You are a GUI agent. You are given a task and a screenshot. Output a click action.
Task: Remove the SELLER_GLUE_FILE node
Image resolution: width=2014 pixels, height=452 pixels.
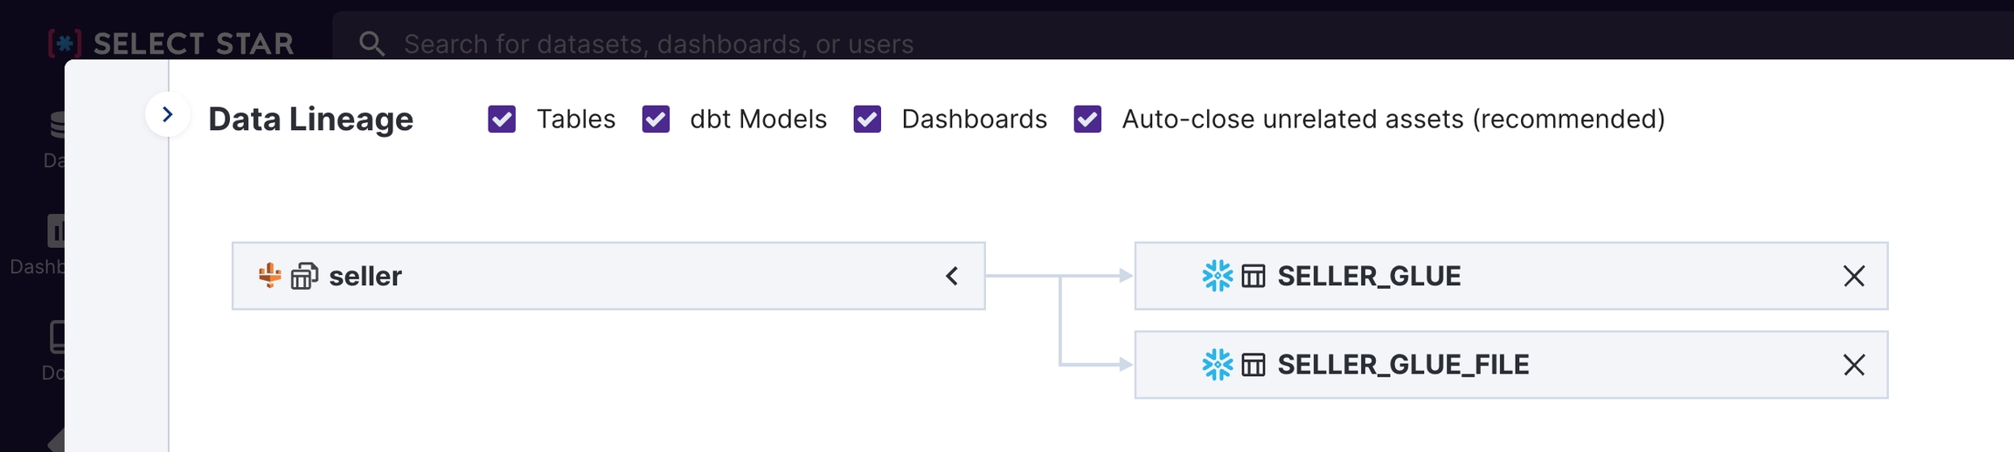tap(1853, 365)
